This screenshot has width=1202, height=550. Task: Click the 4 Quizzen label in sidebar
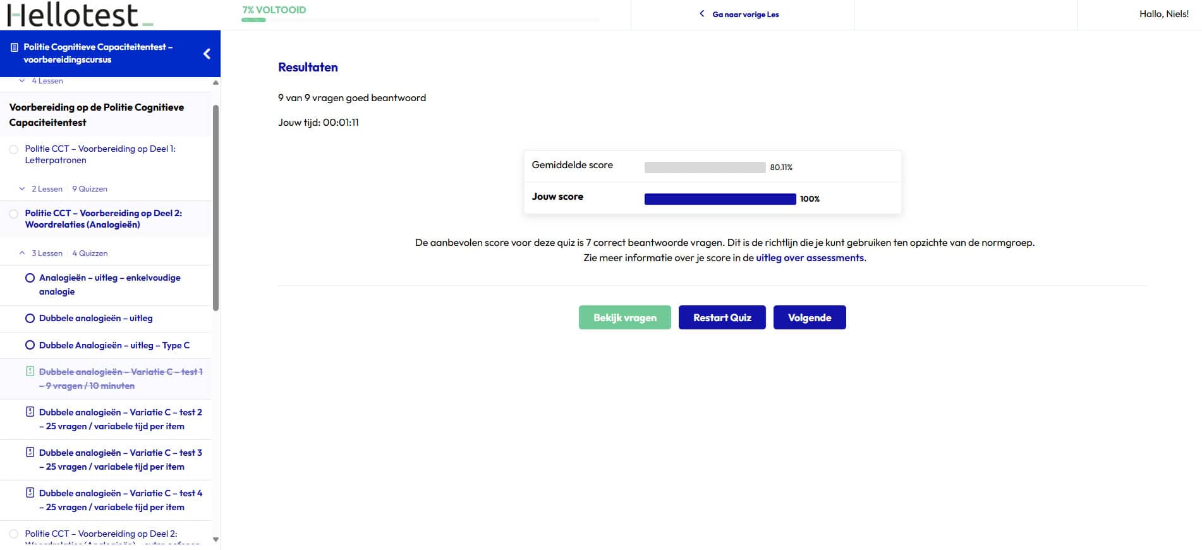point(90,253)
